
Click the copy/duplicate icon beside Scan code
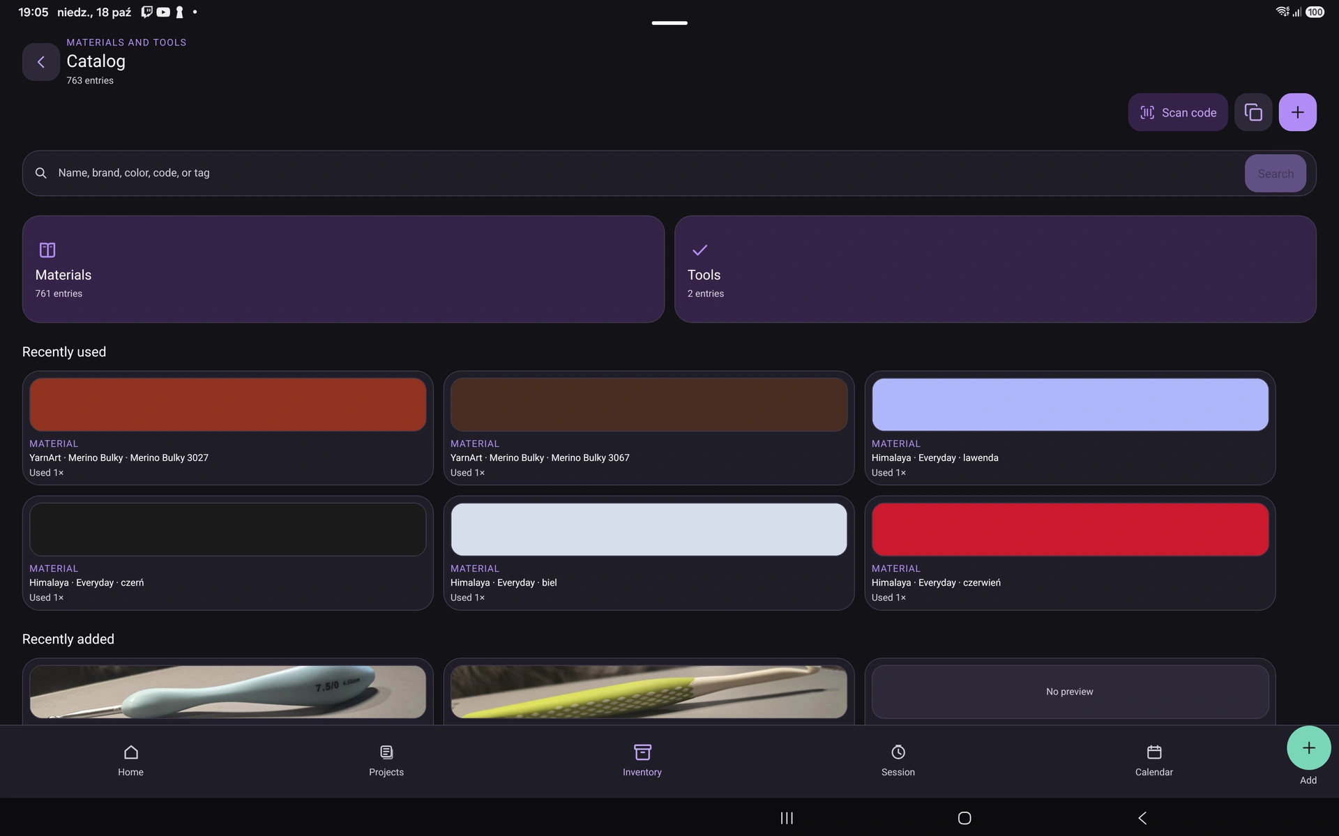1253,112
